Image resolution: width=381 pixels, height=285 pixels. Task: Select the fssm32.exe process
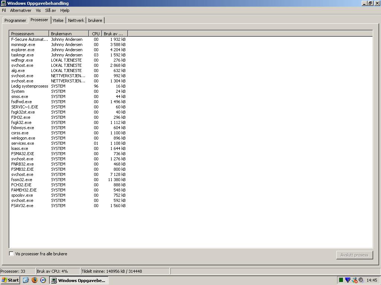[68, 180]
